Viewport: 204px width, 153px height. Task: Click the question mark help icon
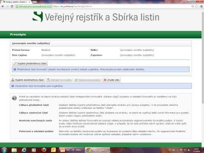[14, 98]
